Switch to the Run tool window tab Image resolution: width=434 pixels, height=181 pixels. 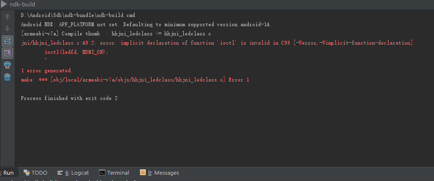pos(8,173)
